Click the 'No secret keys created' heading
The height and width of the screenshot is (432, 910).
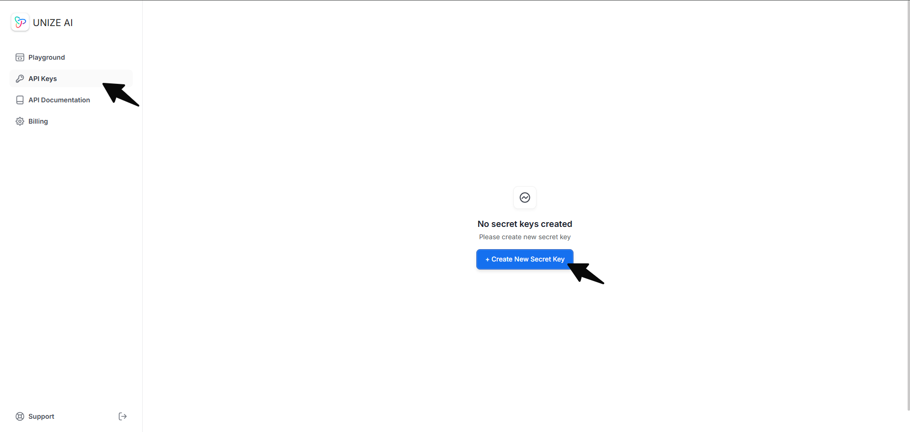click(525, 224)
